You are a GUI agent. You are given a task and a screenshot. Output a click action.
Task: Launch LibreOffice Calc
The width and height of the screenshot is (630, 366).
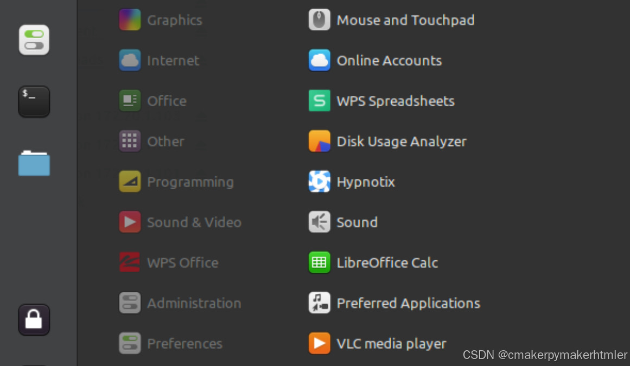[387, 263]
